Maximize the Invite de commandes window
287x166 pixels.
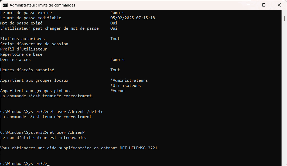point(264,5)
